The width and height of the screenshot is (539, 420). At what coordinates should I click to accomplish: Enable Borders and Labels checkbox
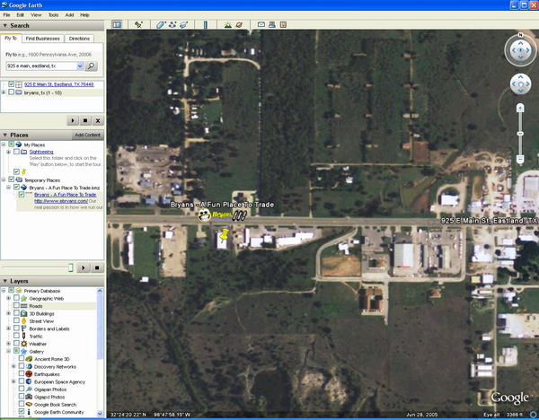click(16, 328)
